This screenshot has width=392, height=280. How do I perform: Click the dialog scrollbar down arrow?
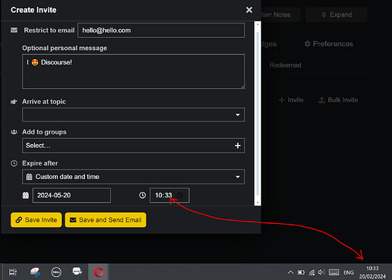click(258, 203)
